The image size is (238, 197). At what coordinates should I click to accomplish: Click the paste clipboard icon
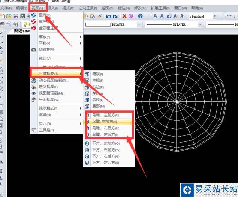coord(86,16)
